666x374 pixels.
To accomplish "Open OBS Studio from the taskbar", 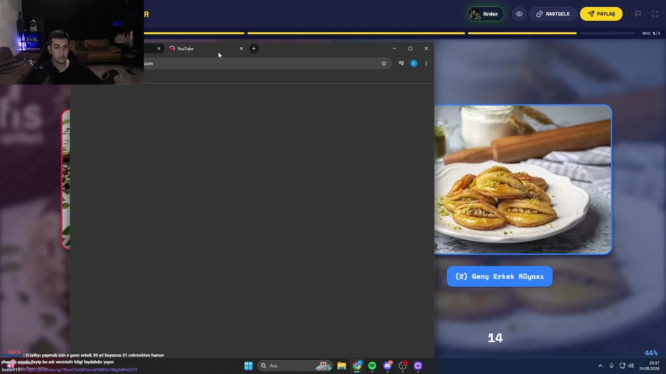I will (x=403, y=366).
